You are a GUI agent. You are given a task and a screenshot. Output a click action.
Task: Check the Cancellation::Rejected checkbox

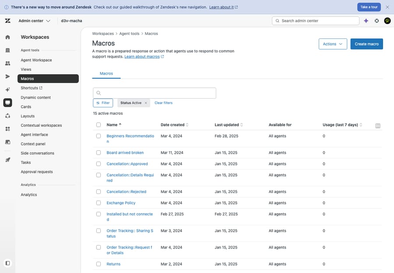[98, 191]
